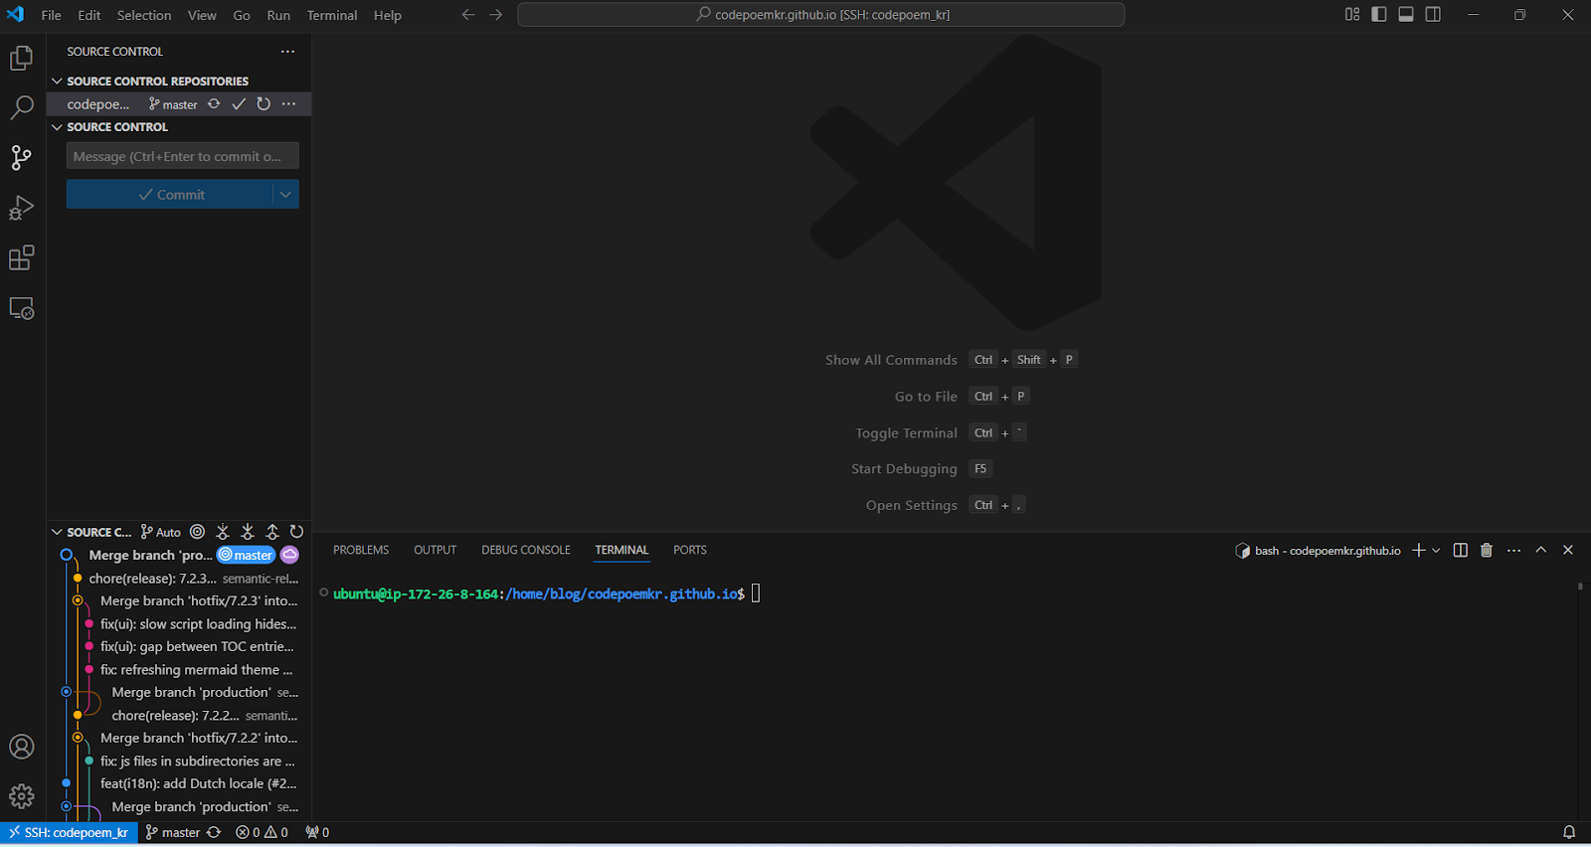
Task: Open the Extensions view
Action: (22, 258)
